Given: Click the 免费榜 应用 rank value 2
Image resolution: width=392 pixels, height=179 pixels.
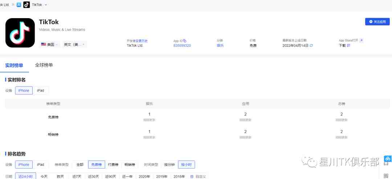Looking at the screenshot, I should point(245,114).
